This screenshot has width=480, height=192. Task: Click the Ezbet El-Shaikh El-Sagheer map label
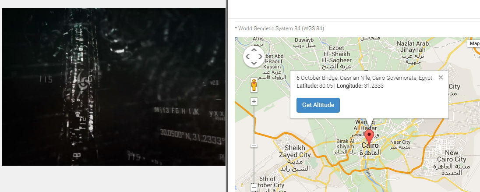point(336,54)
